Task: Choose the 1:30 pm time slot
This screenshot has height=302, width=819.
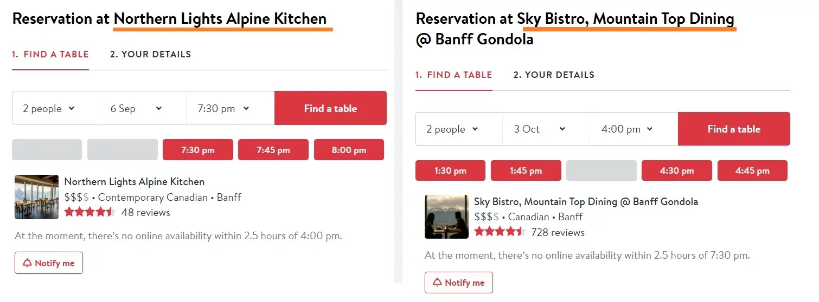Action: [x=450, y=170]
